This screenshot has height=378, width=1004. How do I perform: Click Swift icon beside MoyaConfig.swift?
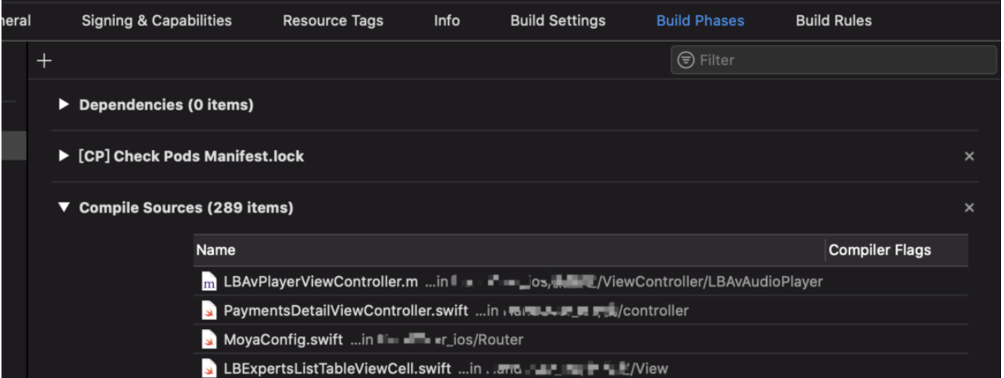[x=209, y=340]
